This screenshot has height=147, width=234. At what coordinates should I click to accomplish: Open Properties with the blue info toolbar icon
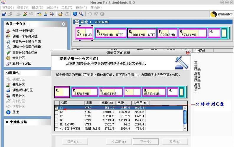[75, 14]
